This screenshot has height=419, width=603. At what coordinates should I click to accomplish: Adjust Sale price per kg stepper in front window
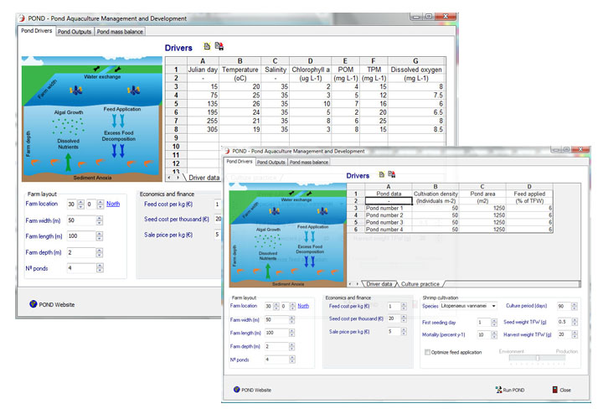(x=404, y=332)
